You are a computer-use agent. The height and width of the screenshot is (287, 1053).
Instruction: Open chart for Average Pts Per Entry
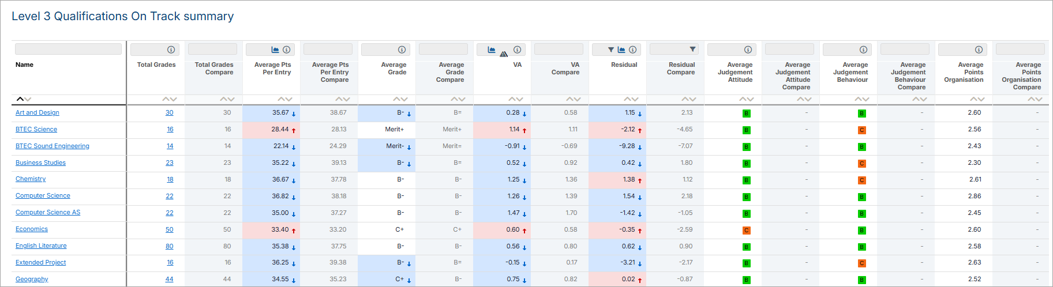coord(275,50)
